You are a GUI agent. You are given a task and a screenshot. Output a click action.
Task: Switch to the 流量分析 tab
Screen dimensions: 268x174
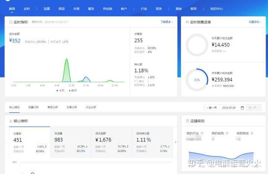[x=33, y=107]
